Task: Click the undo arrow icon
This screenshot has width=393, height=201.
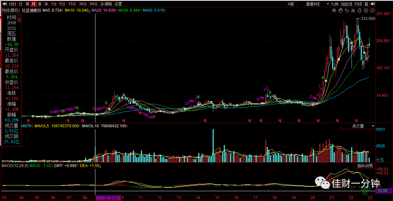Action: point(347,11)
